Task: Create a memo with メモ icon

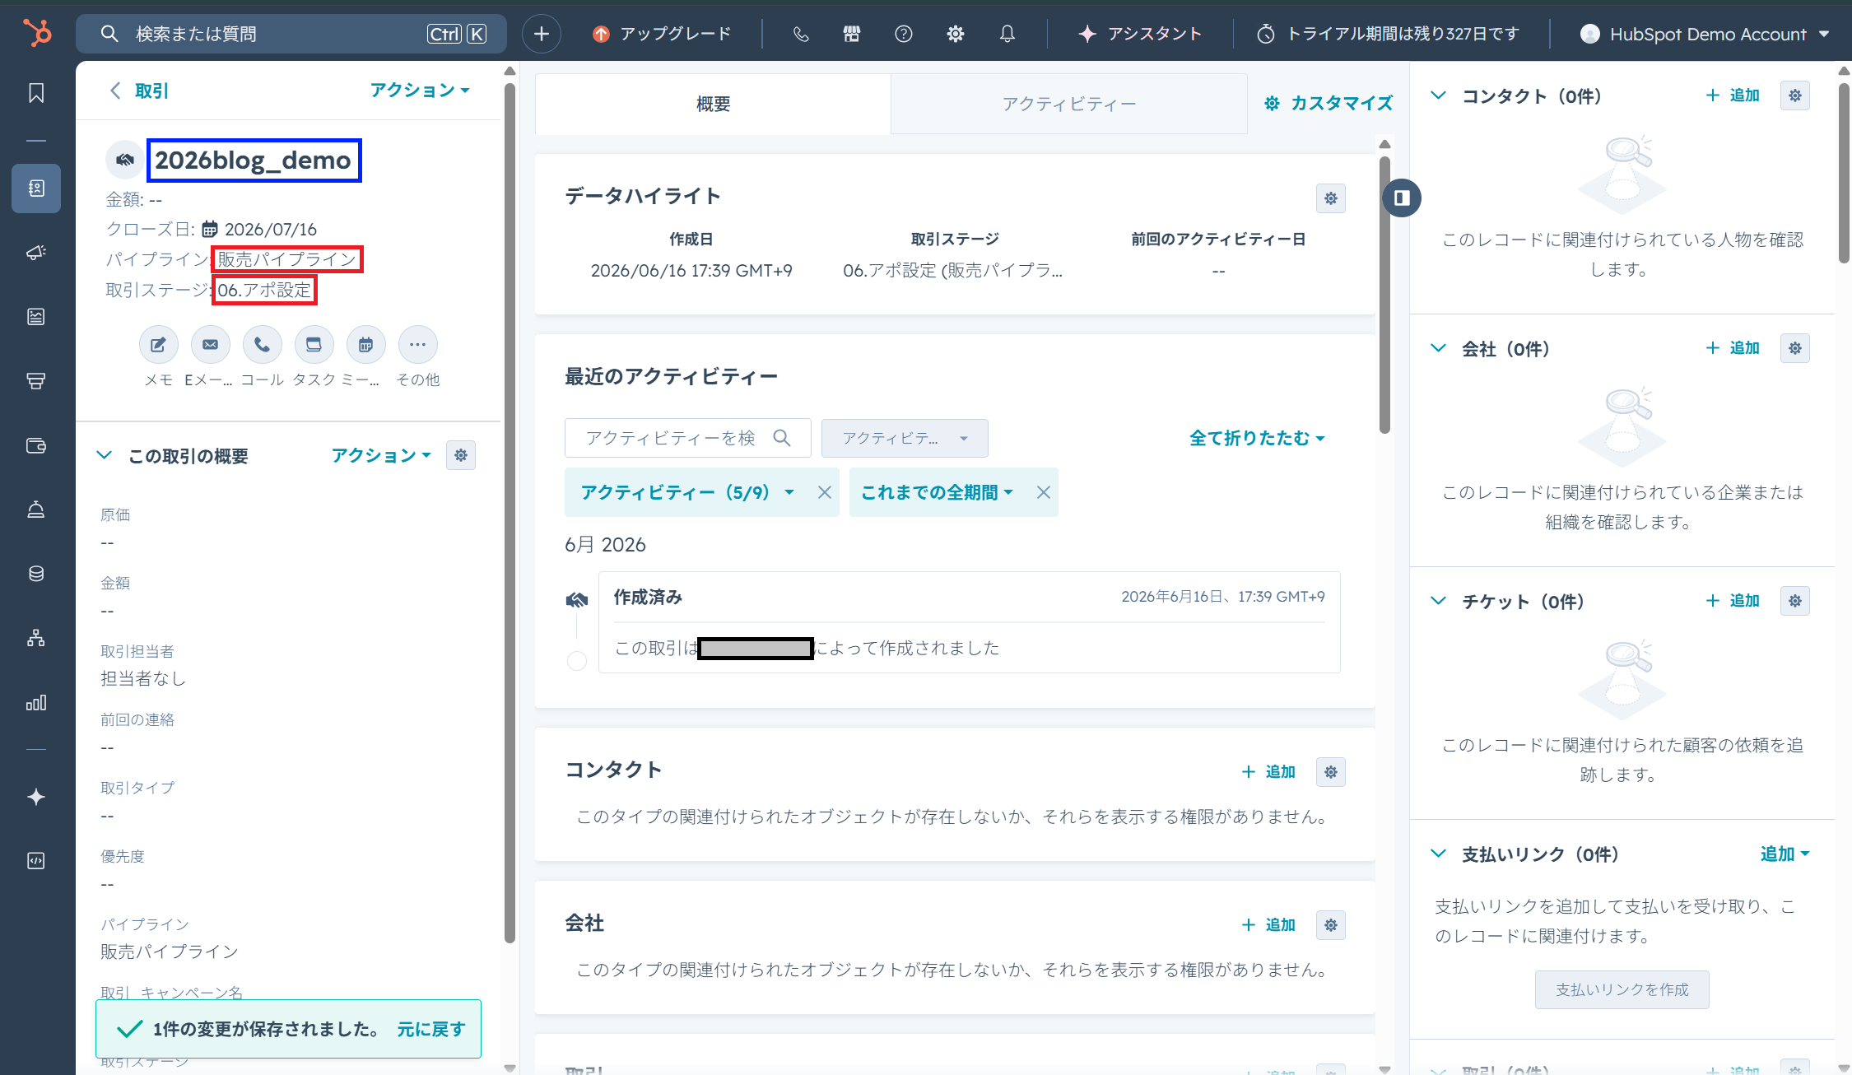Action: coord(158,345)
